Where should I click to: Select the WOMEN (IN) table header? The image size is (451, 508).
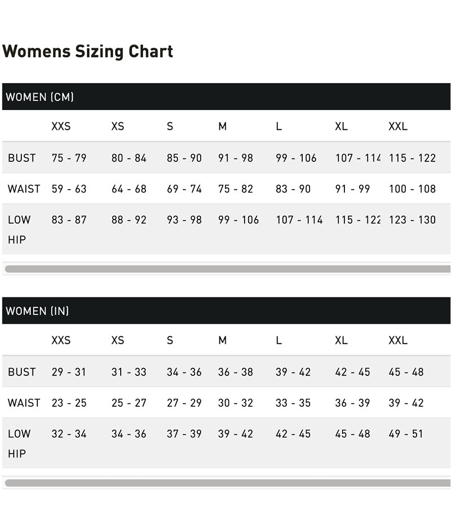(x=37, y=311)
